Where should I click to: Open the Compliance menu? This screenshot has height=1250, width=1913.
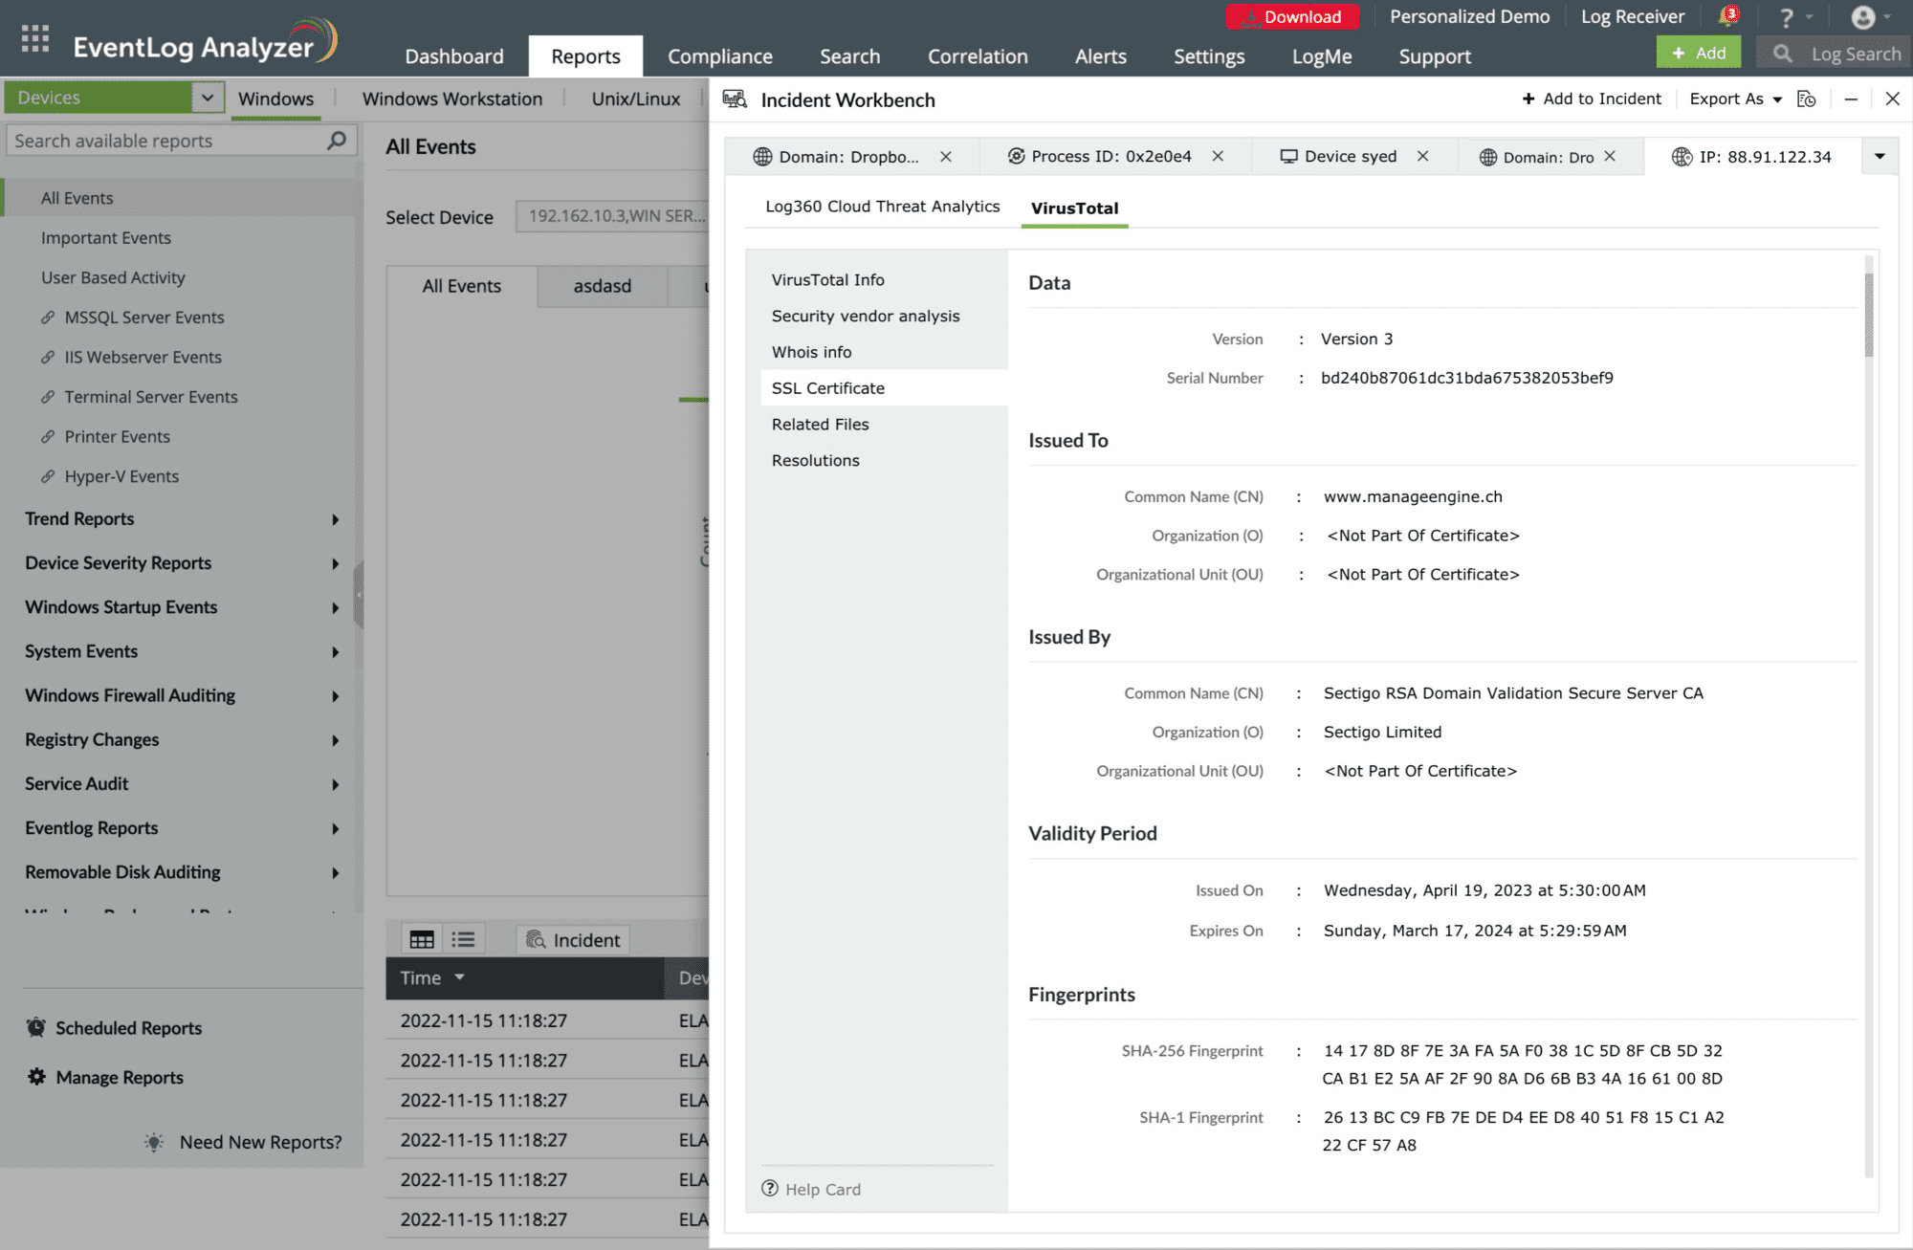click(719, 55)
